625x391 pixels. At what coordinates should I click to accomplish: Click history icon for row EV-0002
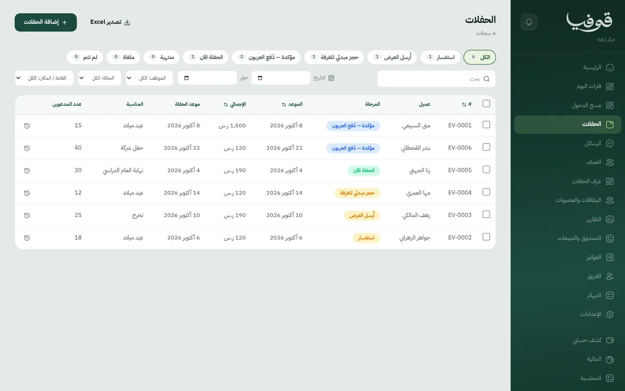(27, 238)
